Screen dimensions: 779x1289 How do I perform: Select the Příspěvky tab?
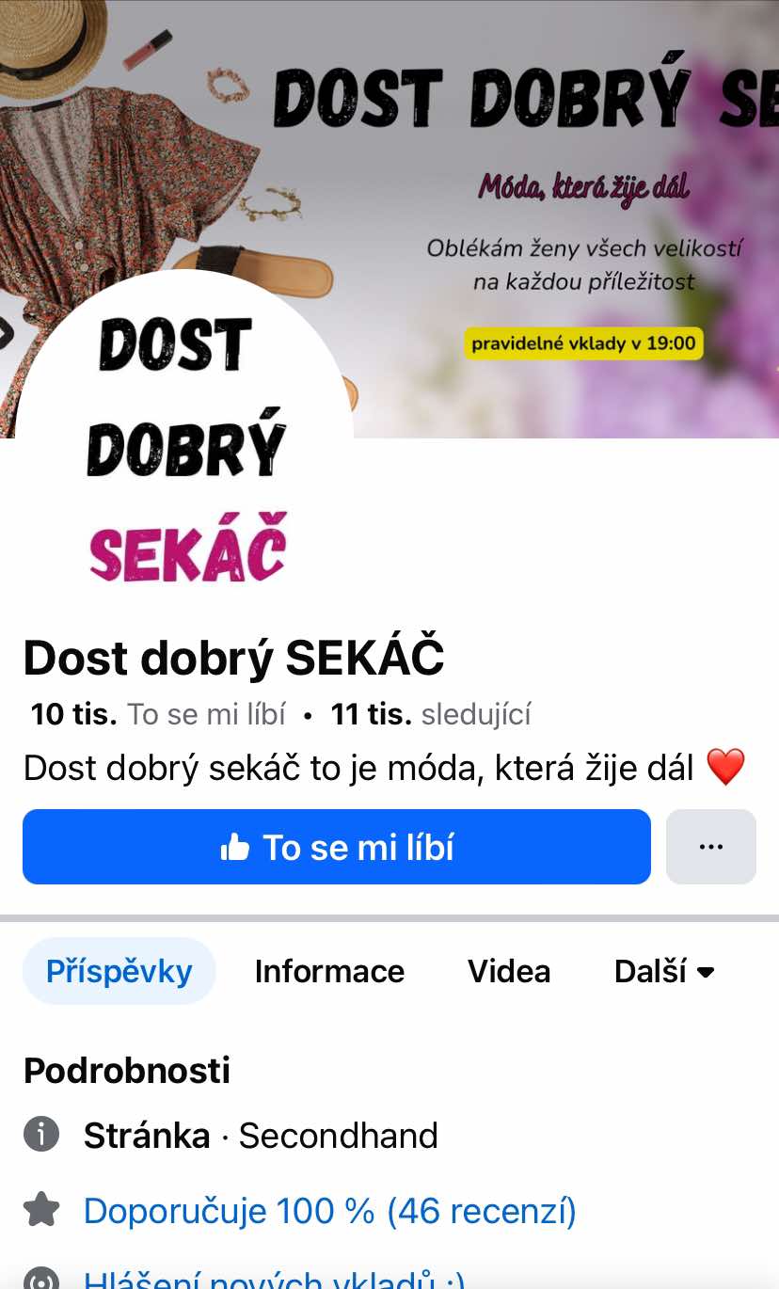[x=119, y=971]
